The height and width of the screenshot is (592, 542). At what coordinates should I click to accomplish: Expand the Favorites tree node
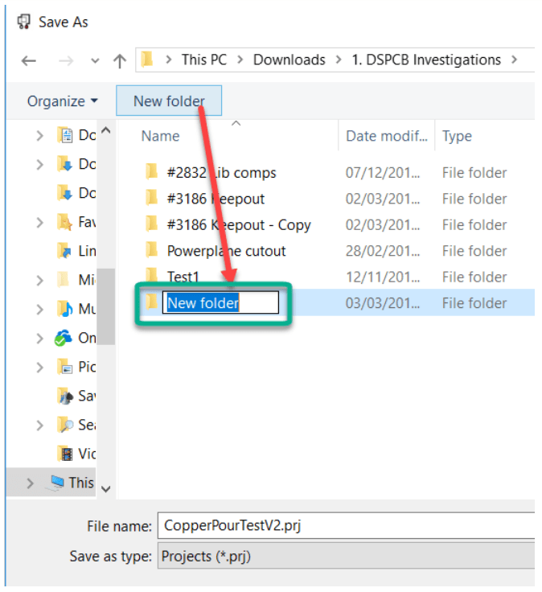pyautogui.click(x=40, y=222)
